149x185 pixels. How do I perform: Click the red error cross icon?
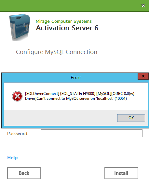pos(17,96)
